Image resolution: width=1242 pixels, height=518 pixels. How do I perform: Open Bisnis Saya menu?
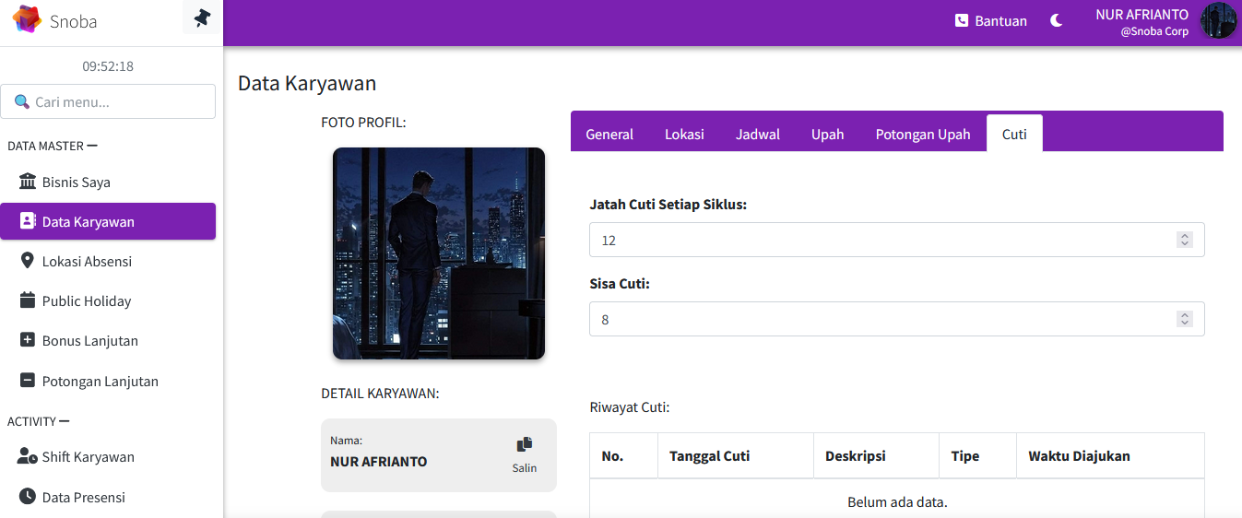click(x=77, y=182)
